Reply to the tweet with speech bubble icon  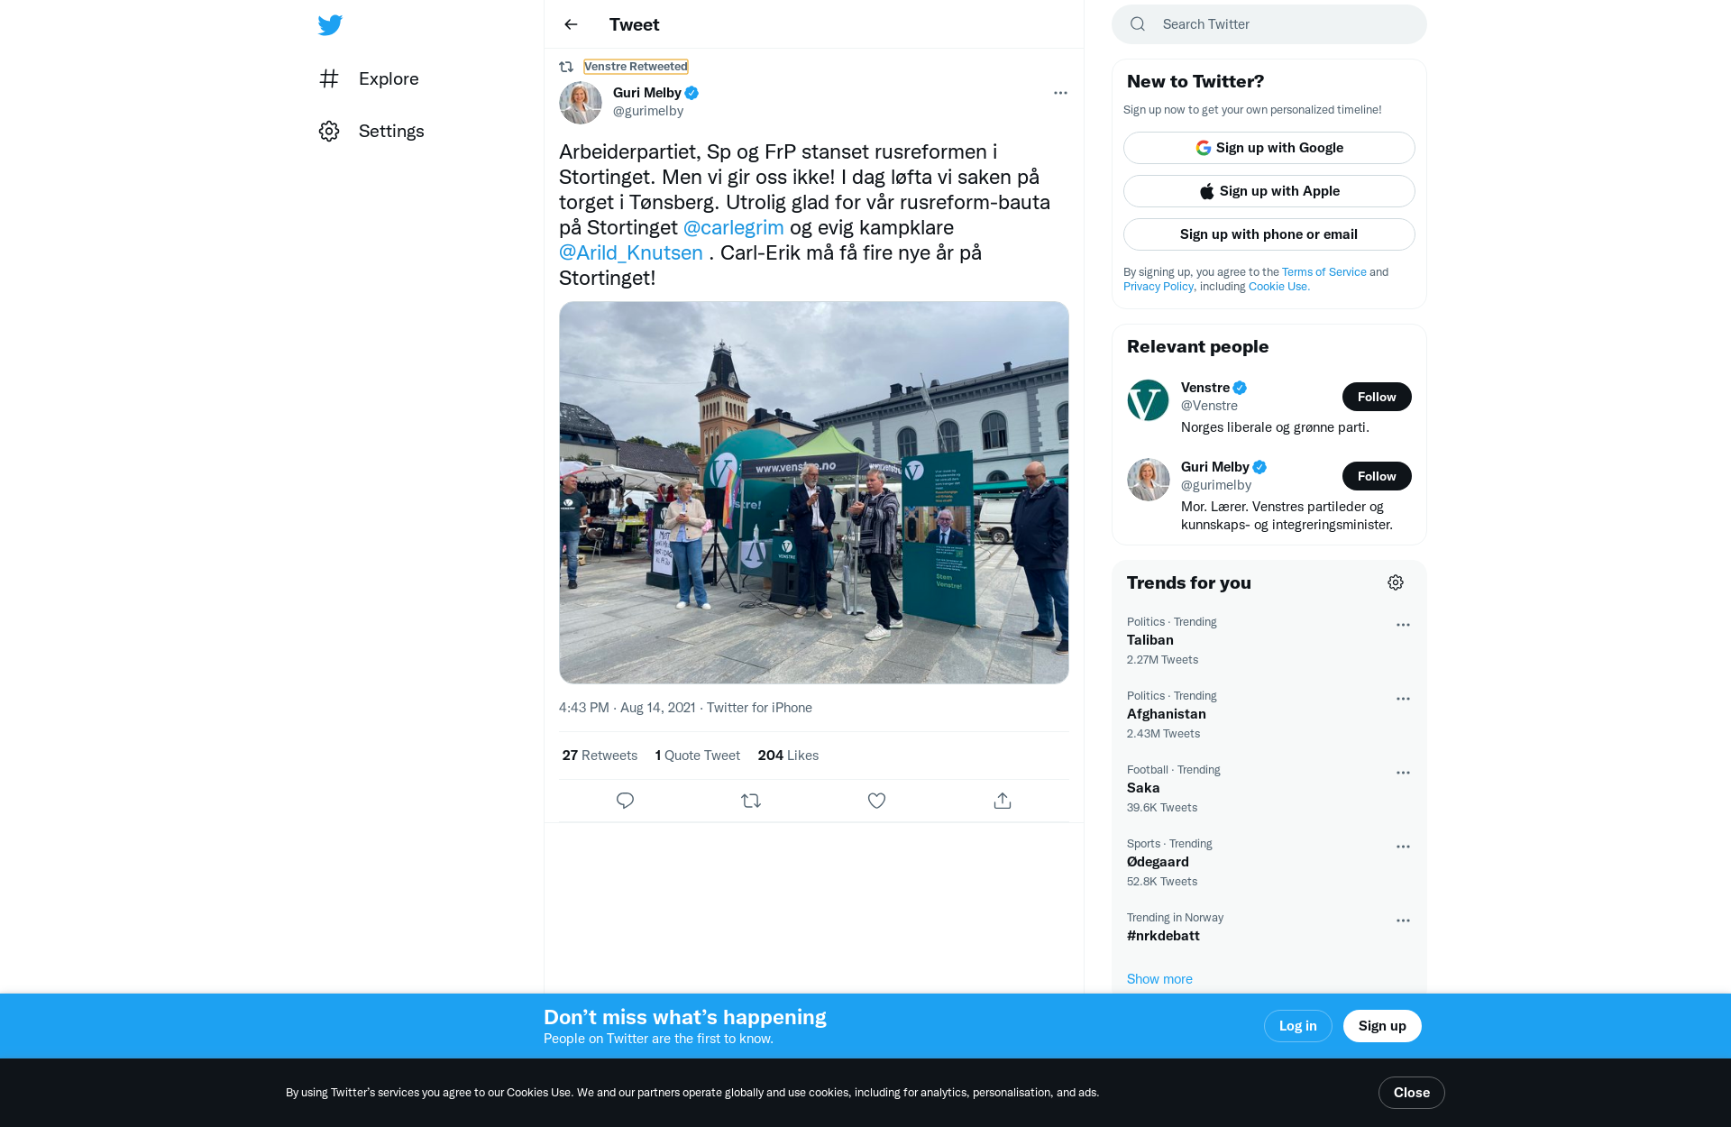pos(625,801)
